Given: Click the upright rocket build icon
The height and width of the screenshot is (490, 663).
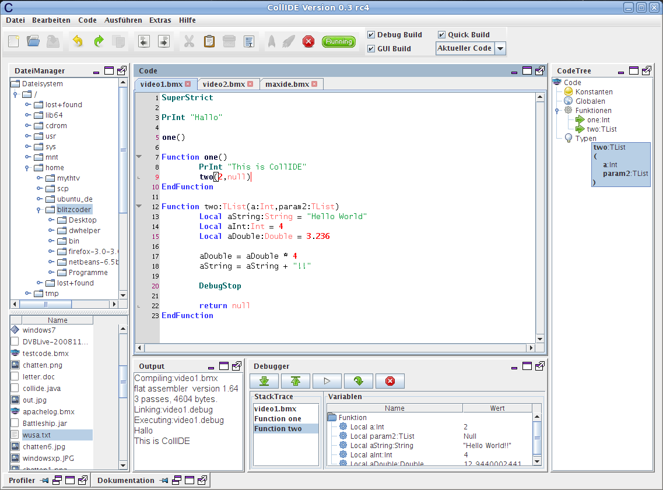Looking at the screenshot, I should pos(272,41).
